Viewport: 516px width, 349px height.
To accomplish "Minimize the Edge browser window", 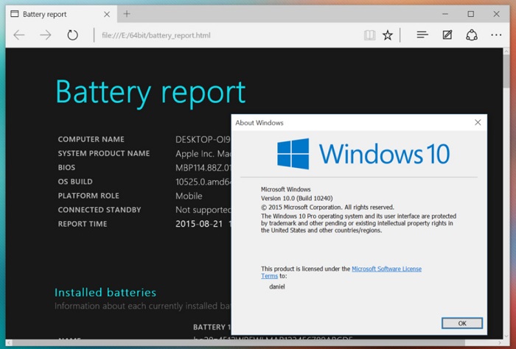I will 445,14.
